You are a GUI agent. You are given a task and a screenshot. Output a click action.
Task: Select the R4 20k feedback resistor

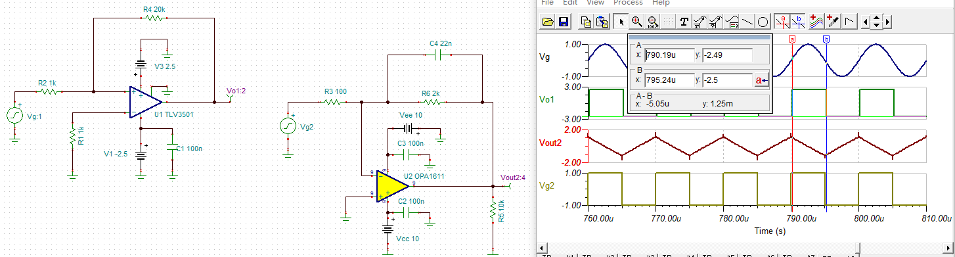[x=154, y=18]
